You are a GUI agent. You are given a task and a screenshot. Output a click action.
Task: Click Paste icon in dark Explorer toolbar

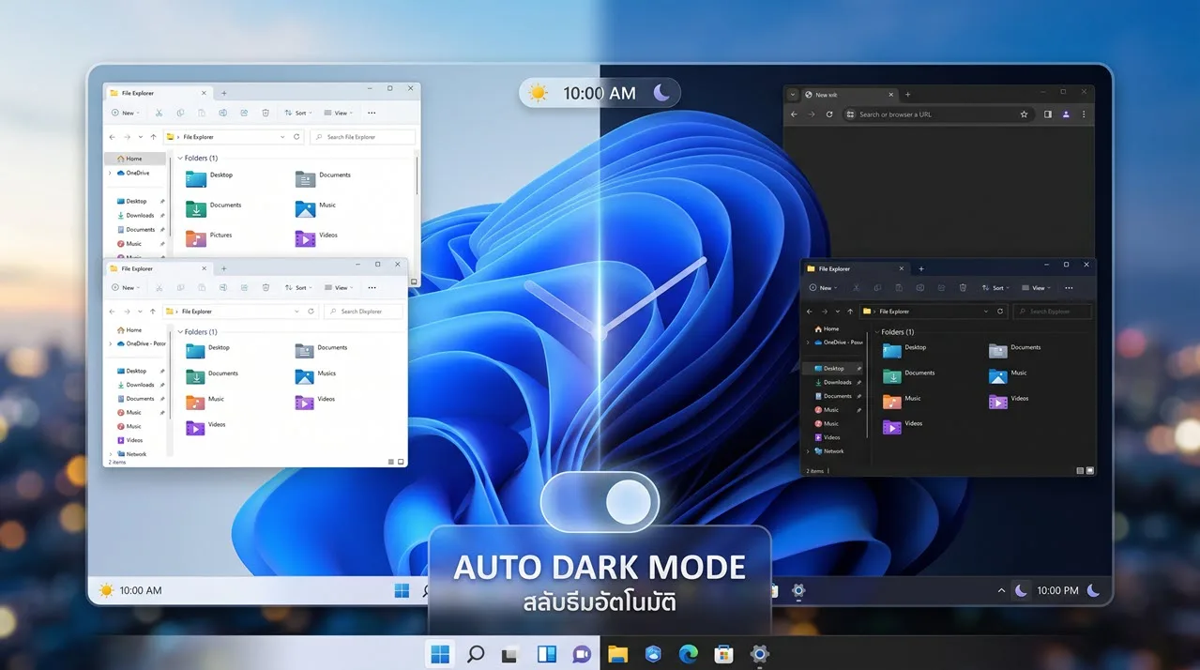coord(899,288)
